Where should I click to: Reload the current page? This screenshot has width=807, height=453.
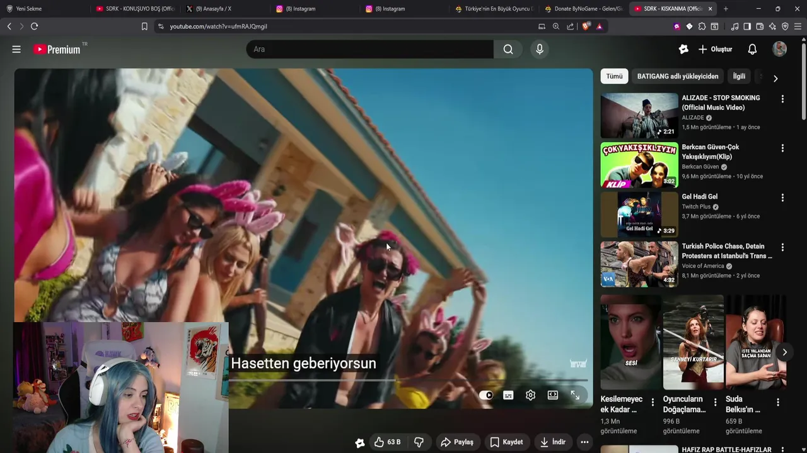(x=34, y=26)
